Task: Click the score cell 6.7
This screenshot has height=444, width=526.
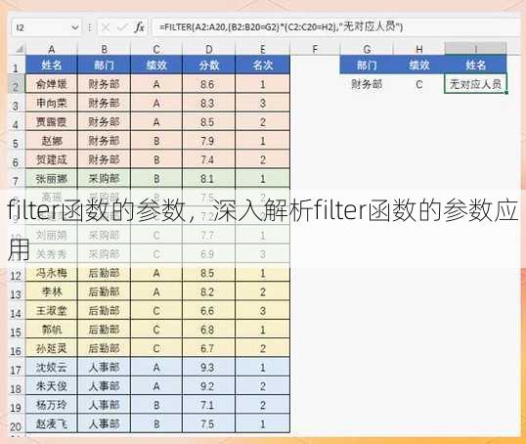Action: point(209,348)
